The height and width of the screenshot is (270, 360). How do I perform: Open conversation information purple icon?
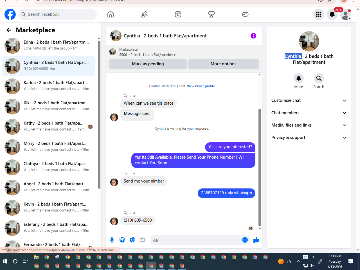pos(253,36)
